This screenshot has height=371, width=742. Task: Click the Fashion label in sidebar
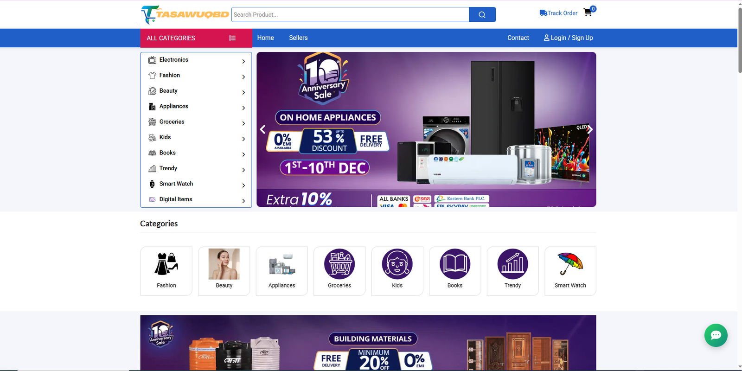tap(170, 75)
